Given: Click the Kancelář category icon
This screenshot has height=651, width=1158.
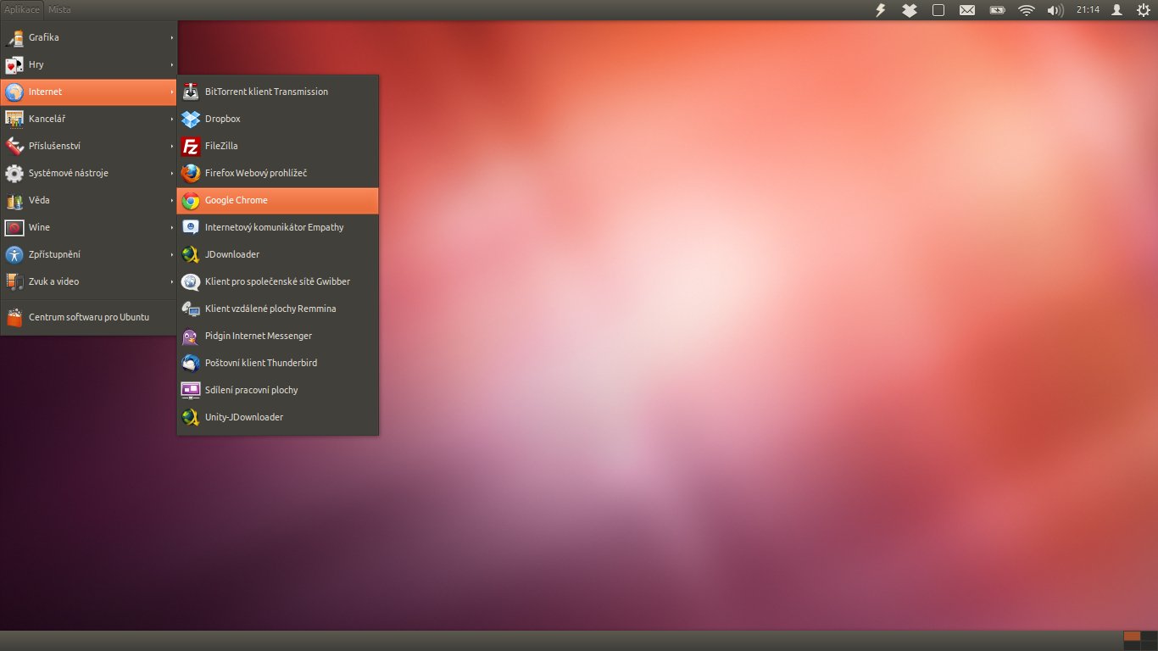Looking at the screenshot, I should (14, 119).
